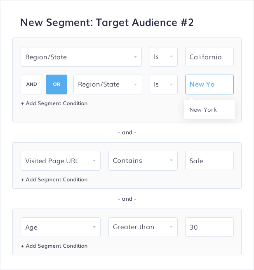Add Segment Condition under Age group
Image resolution: width=254 pixels, height=270 pixels.
pos(54,246)
